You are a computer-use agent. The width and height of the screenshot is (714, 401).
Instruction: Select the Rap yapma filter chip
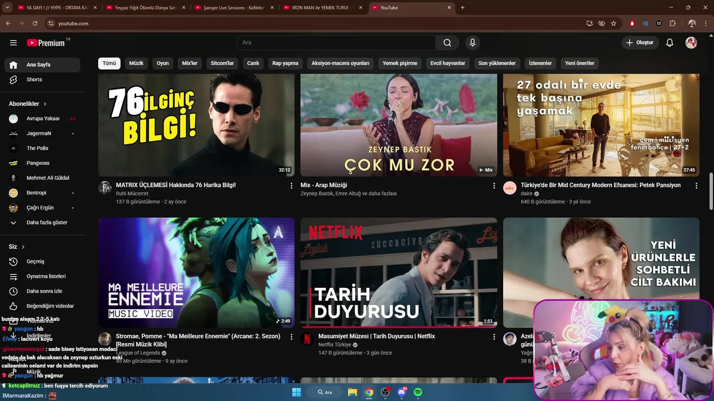285,63
